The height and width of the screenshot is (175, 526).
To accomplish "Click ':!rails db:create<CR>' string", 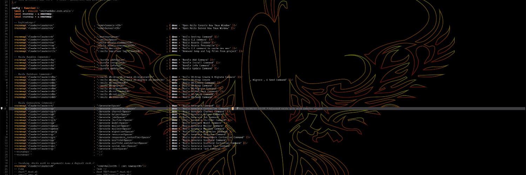I will (x=112, y=83).
